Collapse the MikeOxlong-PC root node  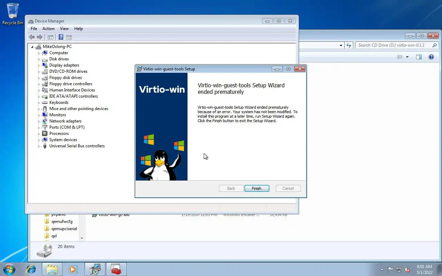tap(32, 47)
